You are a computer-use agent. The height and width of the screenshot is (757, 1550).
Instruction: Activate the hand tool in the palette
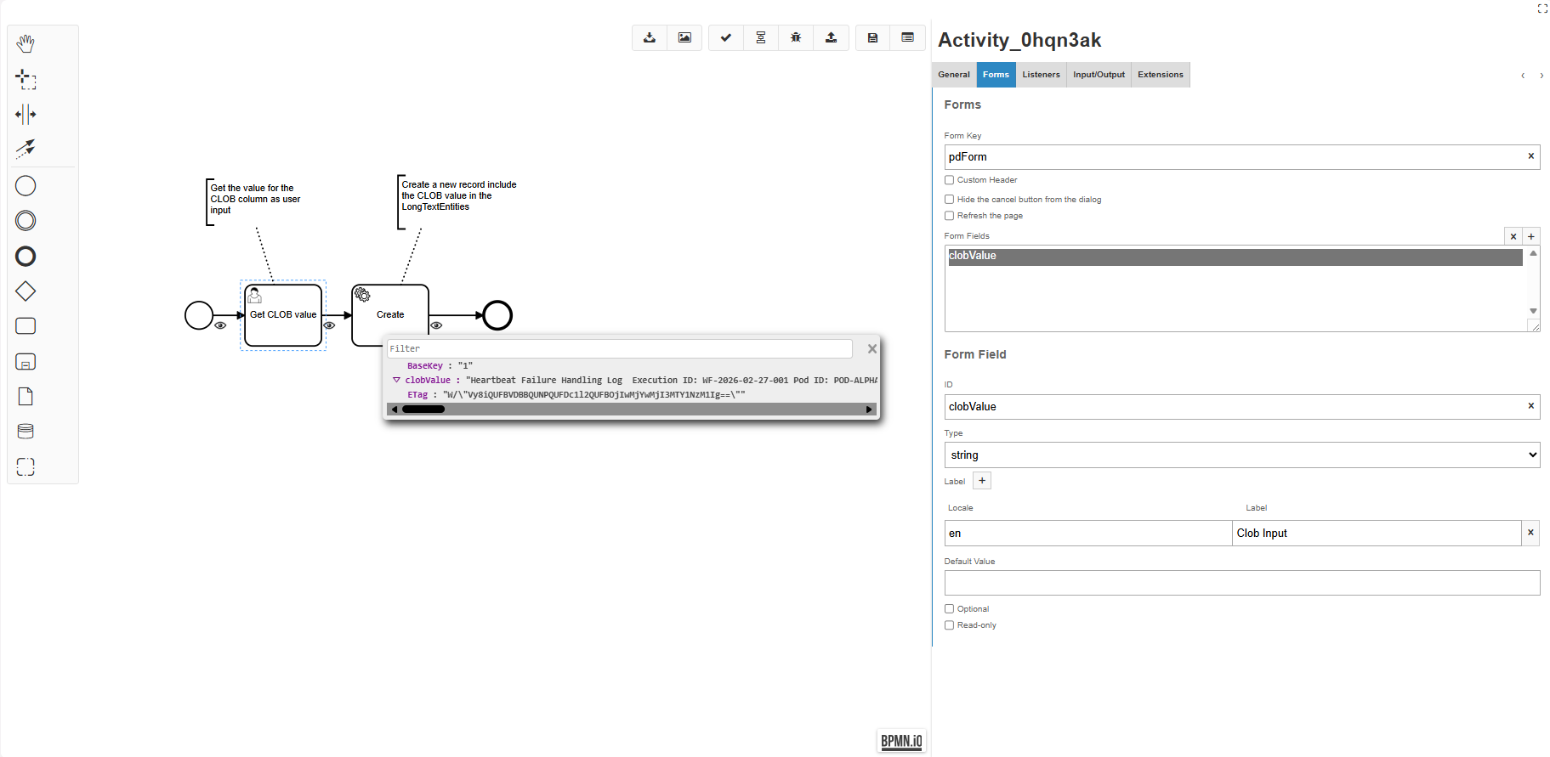pyautogui.click(x=26, y=43)
